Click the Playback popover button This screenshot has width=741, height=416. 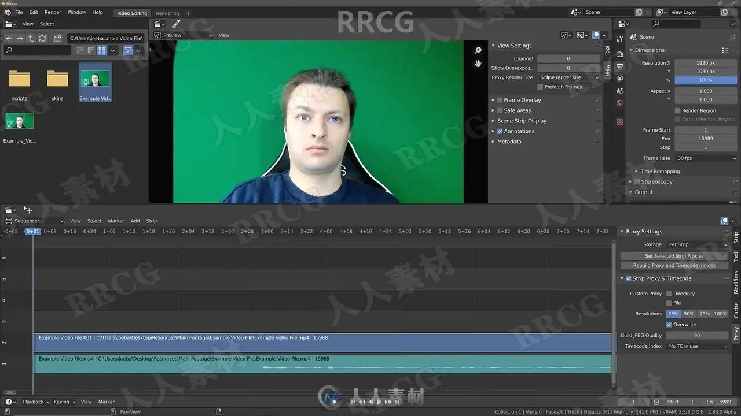point(36,402)
